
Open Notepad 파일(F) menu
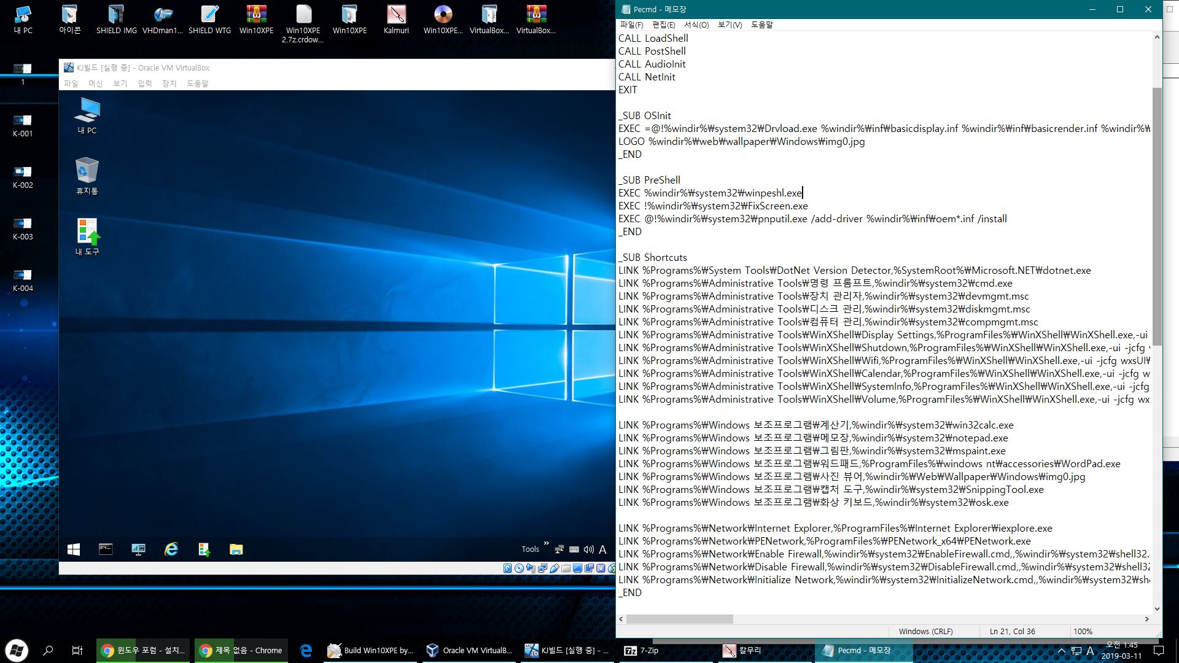631,25
